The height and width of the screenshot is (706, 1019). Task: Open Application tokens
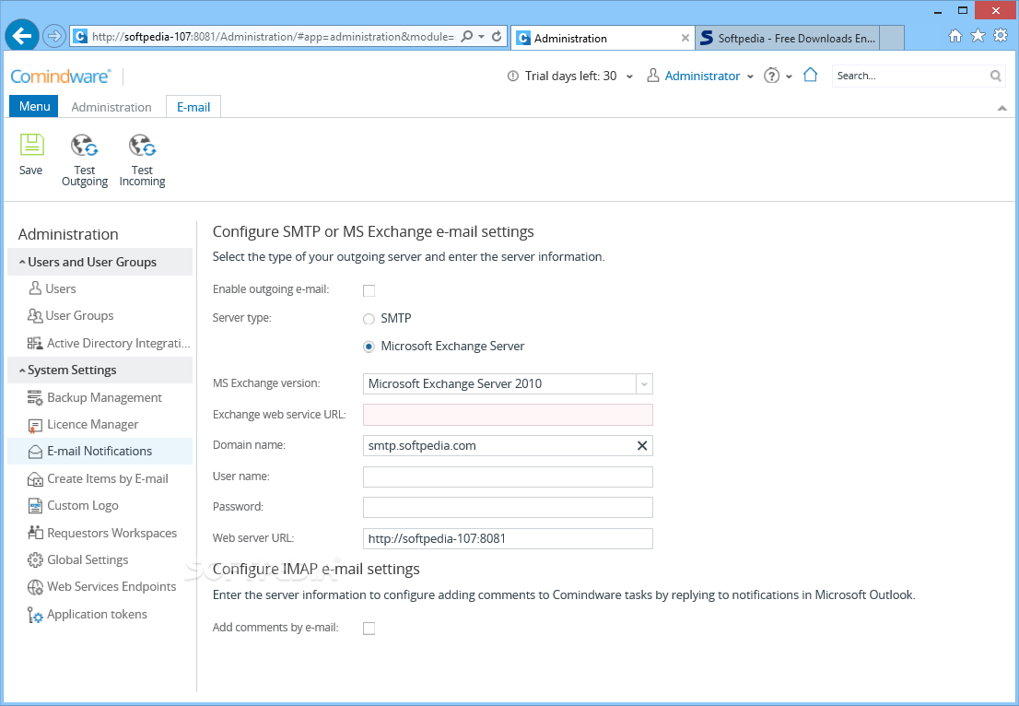coord(88,615)
